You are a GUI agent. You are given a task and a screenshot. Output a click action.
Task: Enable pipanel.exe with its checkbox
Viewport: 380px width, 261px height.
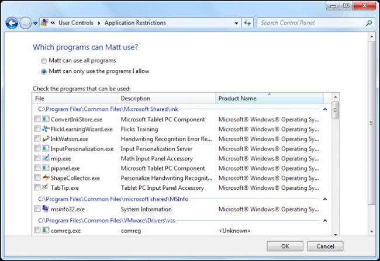(x=37, y=168)
